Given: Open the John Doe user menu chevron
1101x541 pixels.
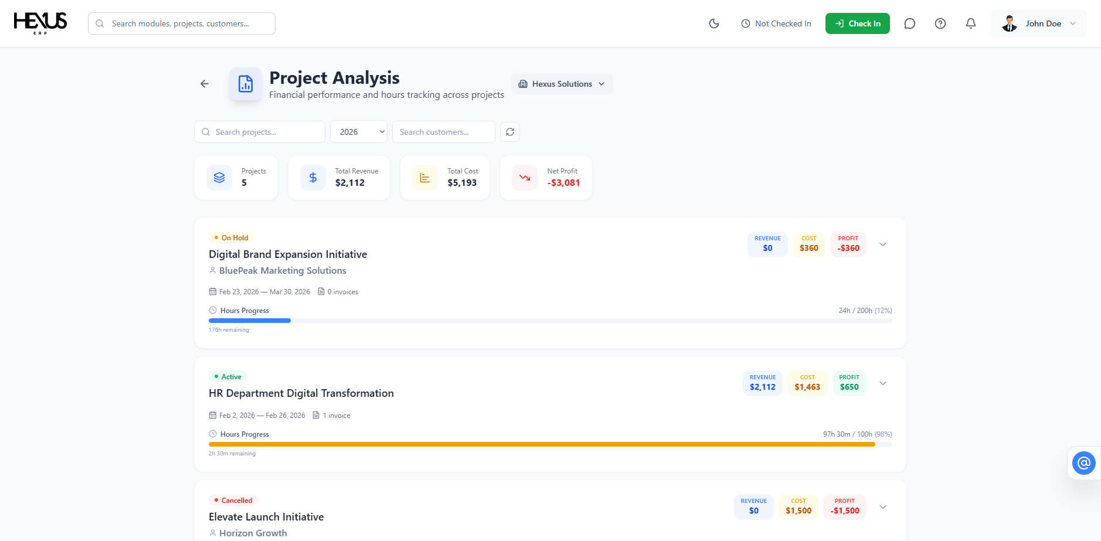Looking at the screenshot, I should click(x=1073, y=23).
